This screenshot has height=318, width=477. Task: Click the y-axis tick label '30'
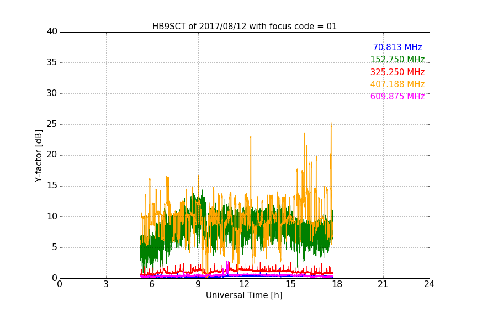point(52,93)
